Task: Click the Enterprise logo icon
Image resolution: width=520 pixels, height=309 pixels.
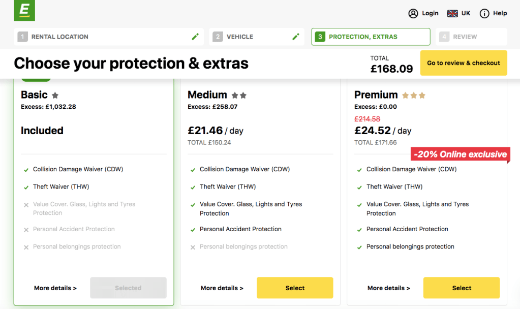Action: (x=24, y=11)
